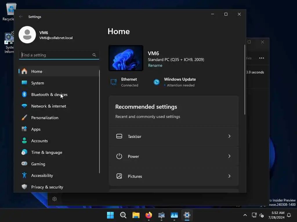Open File Explorer from taskbar

(136, 215)
